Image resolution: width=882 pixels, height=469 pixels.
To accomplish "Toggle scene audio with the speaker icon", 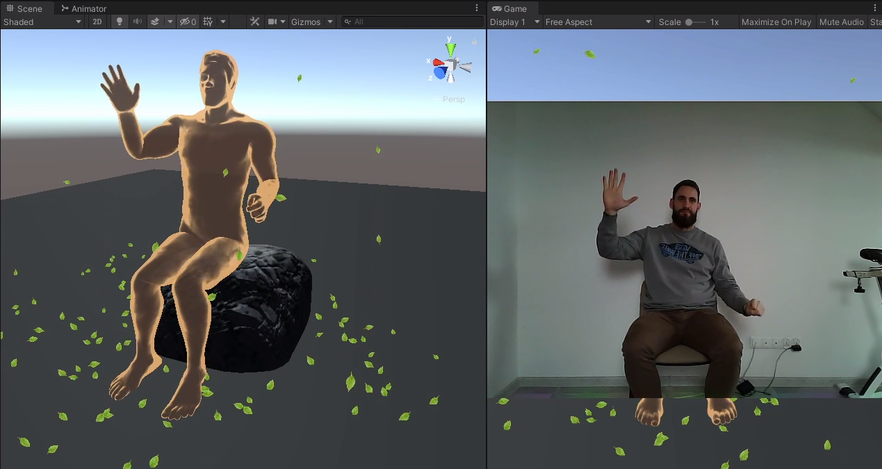I will click(138, 22).
